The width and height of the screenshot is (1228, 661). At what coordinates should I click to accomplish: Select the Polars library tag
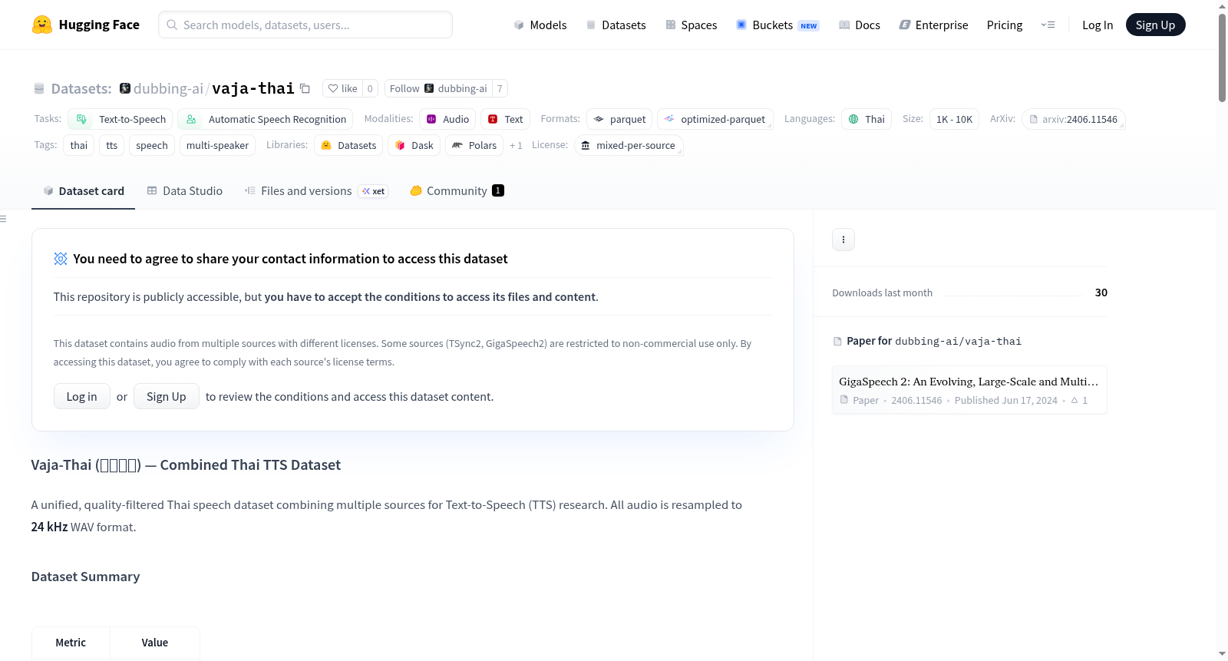tap(474, 145)
